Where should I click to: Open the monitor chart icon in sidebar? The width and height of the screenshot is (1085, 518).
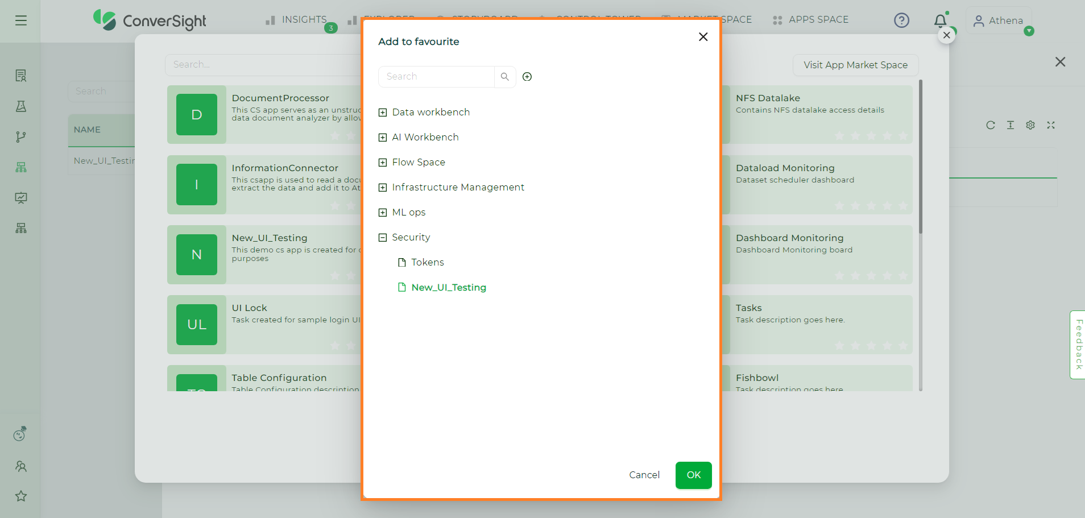coord(21,198)
